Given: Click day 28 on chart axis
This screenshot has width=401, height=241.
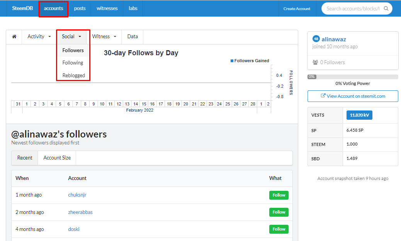Looking at the screenshot, I should pos(253,104).
